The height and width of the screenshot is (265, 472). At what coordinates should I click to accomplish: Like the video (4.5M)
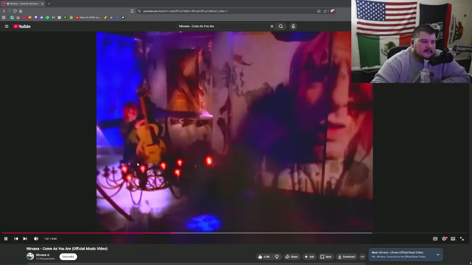[264, 257]
